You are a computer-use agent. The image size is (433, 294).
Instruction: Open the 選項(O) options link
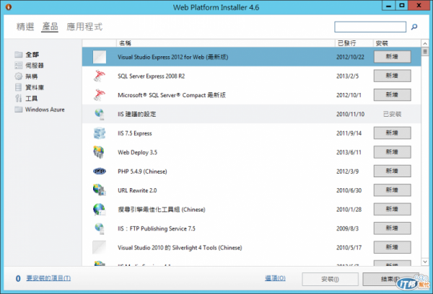coord(275,278)
